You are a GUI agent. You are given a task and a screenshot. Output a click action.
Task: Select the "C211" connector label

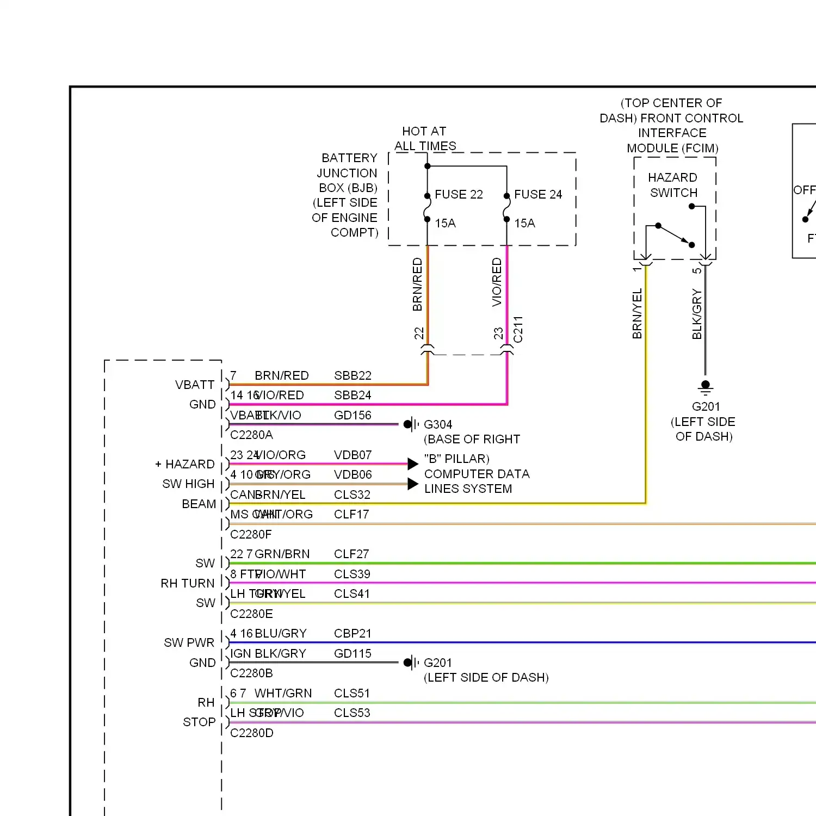518,329
